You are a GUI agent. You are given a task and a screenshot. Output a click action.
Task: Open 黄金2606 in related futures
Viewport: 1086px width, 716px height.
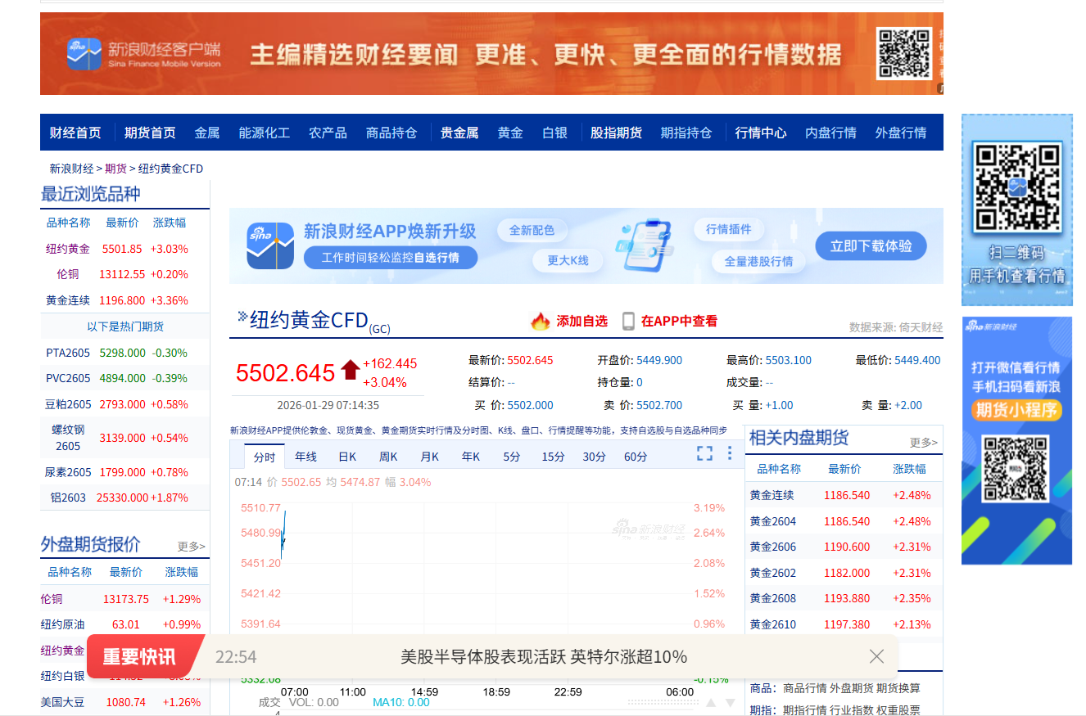tap(772, 547)
